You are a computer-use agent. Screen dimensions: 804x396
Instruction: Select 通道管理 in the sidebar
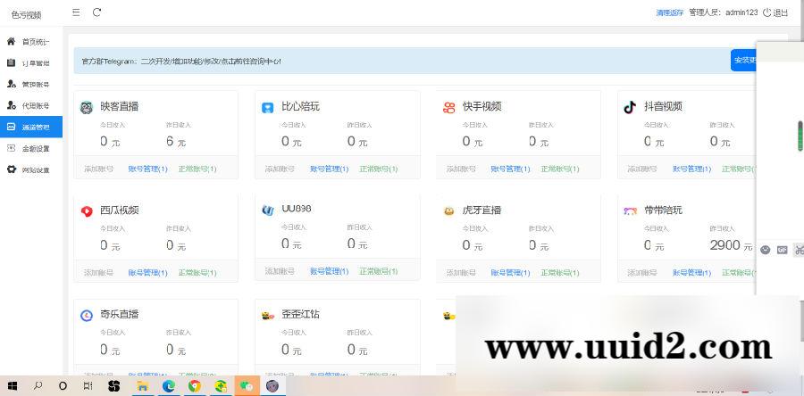[31, 127]
